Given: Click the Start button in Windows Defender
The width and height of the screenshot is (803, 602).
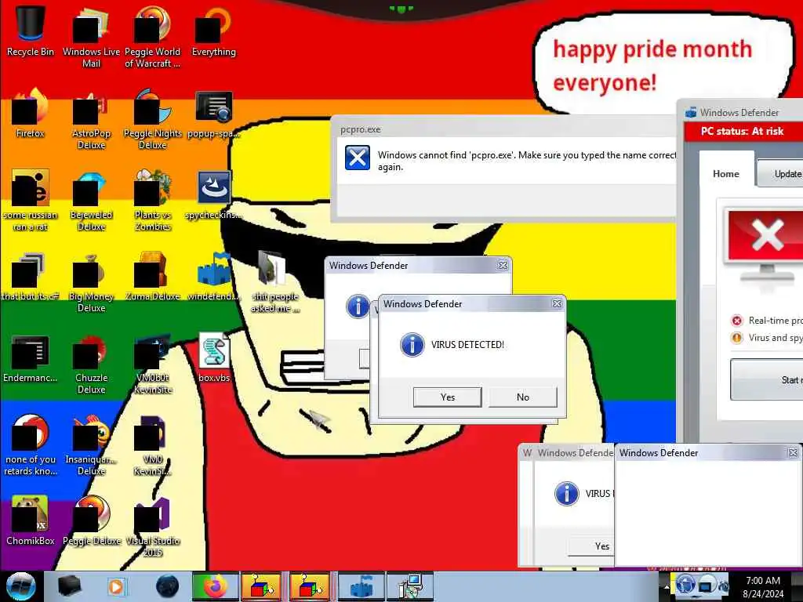Looking at the screenshot, I should pyautogui.click(x=767, y=379).
